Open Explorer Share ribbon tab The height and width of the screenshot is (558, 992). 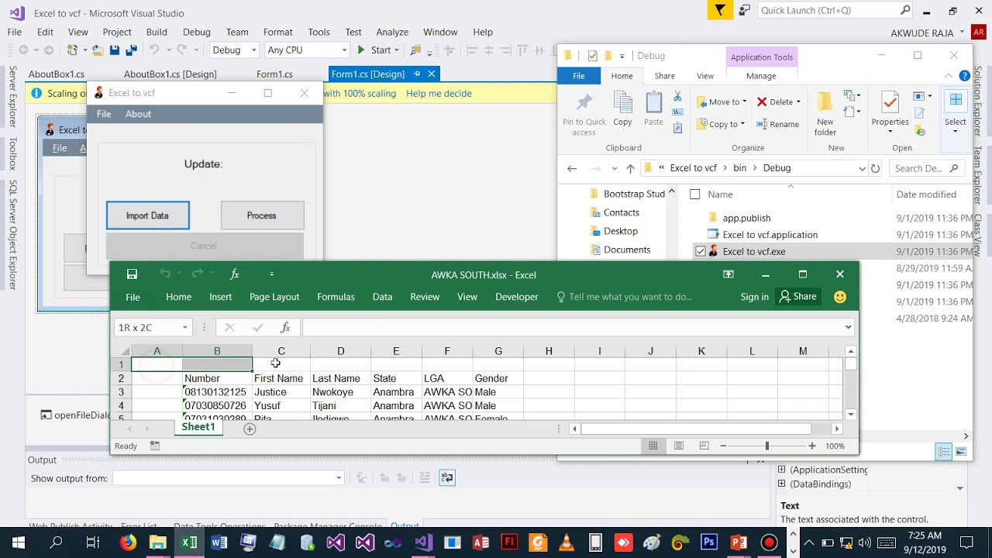point(664,76)
